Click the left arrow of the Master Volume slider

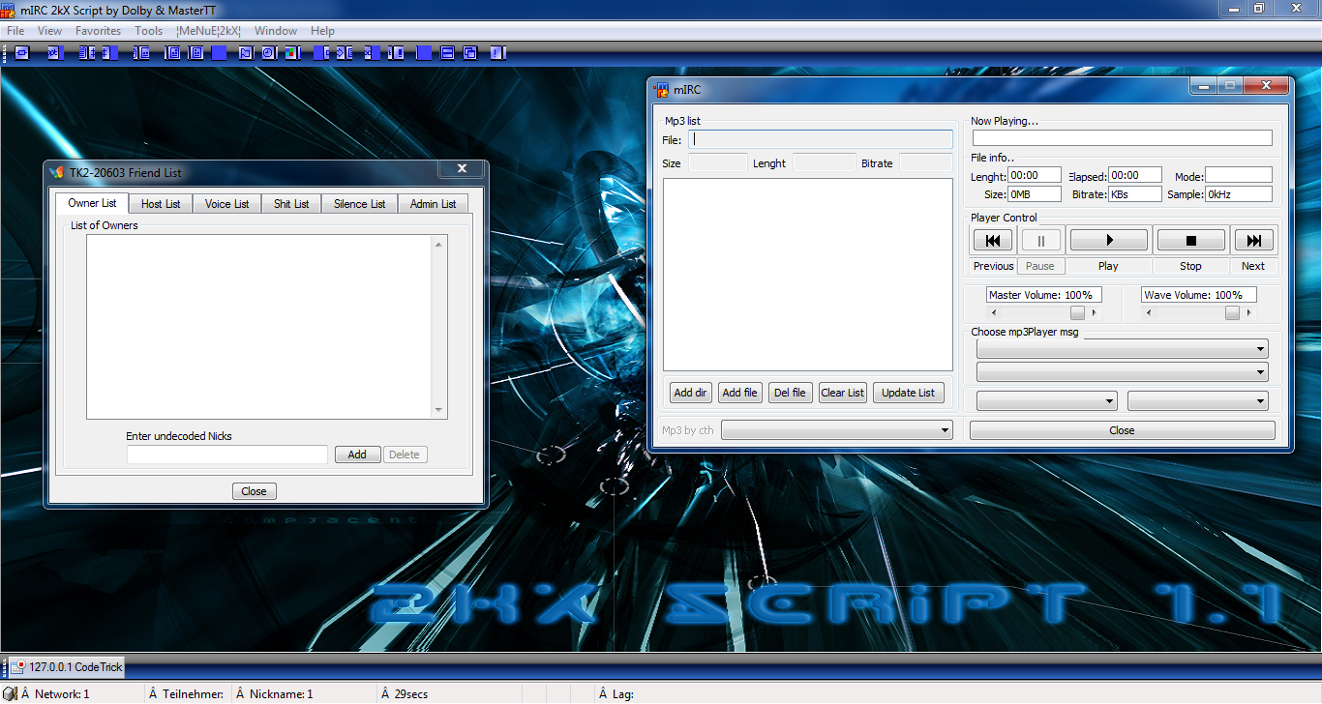(993, 312)
